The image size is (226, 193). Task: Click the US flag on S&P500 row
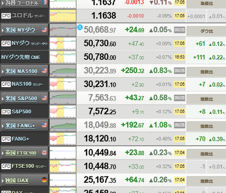point(44,98)
